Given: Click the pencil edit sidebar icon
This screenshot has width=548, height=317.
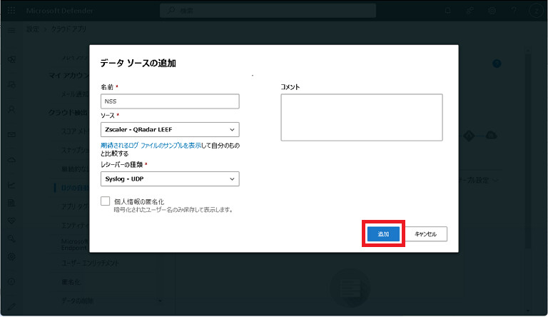Looking at the screenshot, I should tap(11, 307).
